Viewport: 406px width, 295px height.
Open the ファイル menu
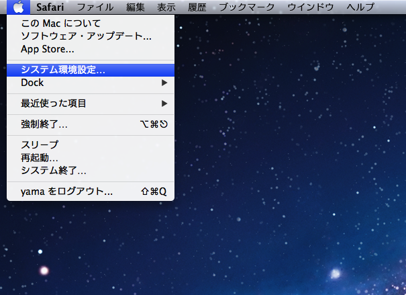click(x=95, y=7)
